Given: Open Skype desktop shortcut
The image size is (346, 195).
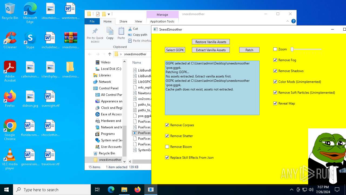Looking at the screenshot, I should point(30,40).
